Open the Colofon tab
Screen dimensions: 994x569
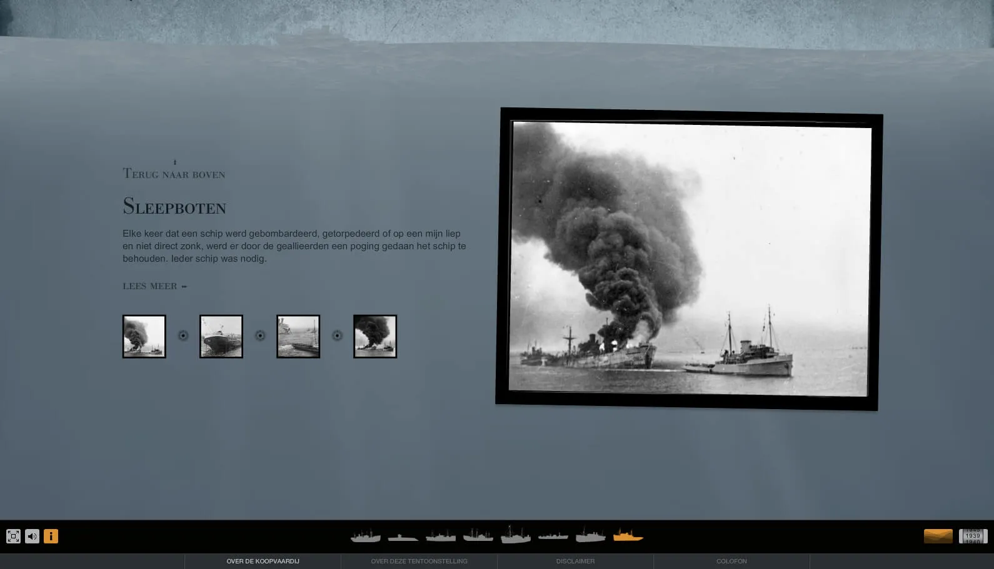click(x=732, y=561)
